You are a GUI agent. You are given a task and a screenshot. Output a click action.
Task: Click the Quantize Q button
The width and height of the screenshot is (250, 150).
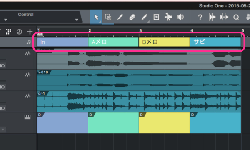[236, 17]
